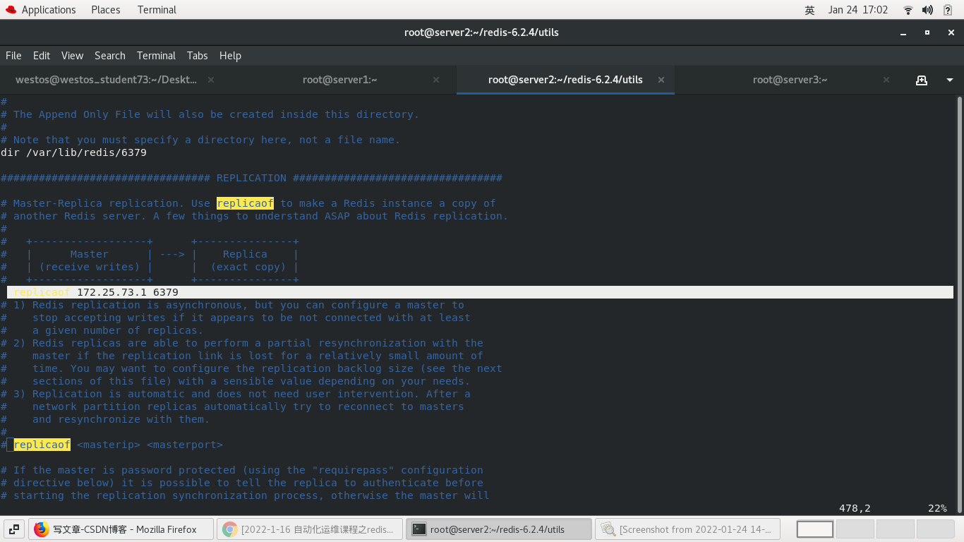Image resolution: width=964 pixels, height=542 pixels.
Task: Open the Screenshot image viewer taskbar entry
Action: [687, 529]
